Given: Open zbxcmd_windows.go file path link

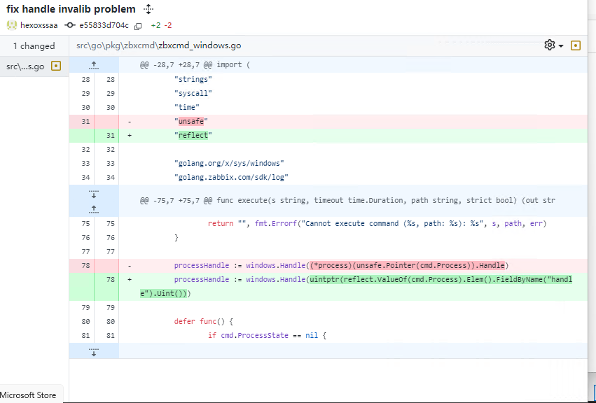Looking at the screenshot, I should 200,45.
